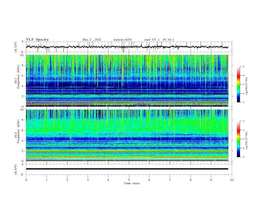Viewport: 261px width, 202px height.
Task: Click inside the ch.1 spectrogram panel
Action: click(127, 81)
